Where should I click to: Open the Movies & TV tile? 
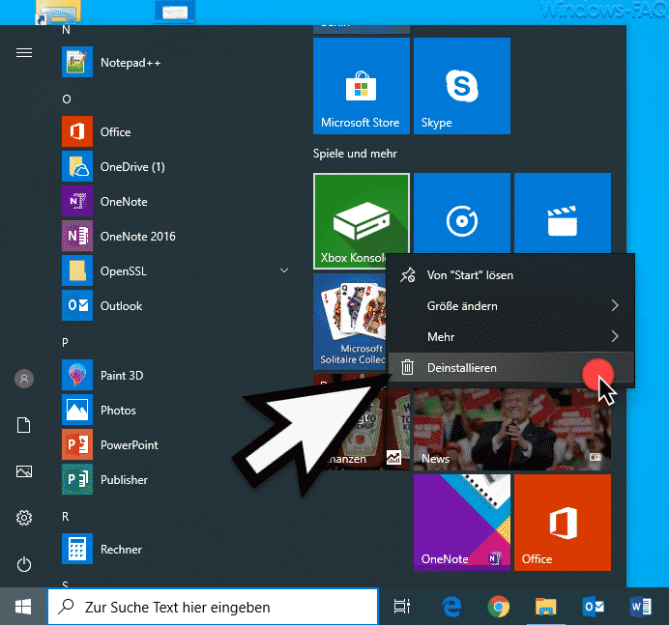562,221
